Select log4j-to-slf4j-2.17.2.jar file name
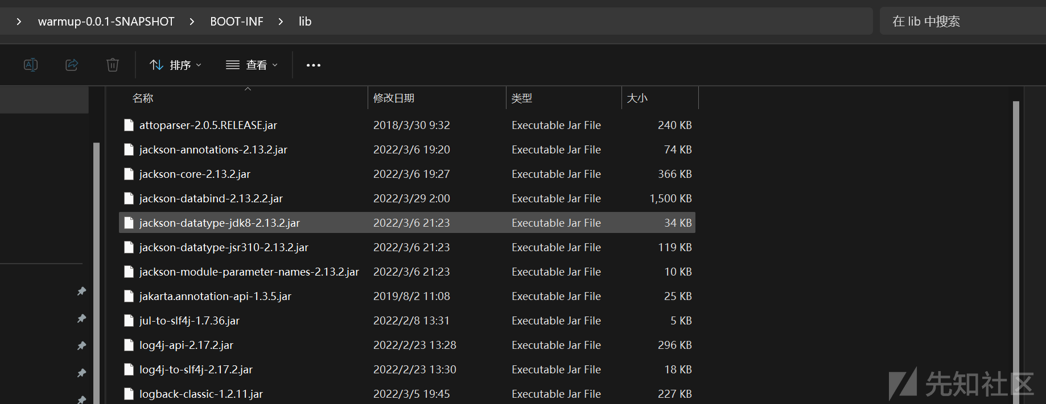This screenshot has width=1046, height=404. (x=196, y=369)
